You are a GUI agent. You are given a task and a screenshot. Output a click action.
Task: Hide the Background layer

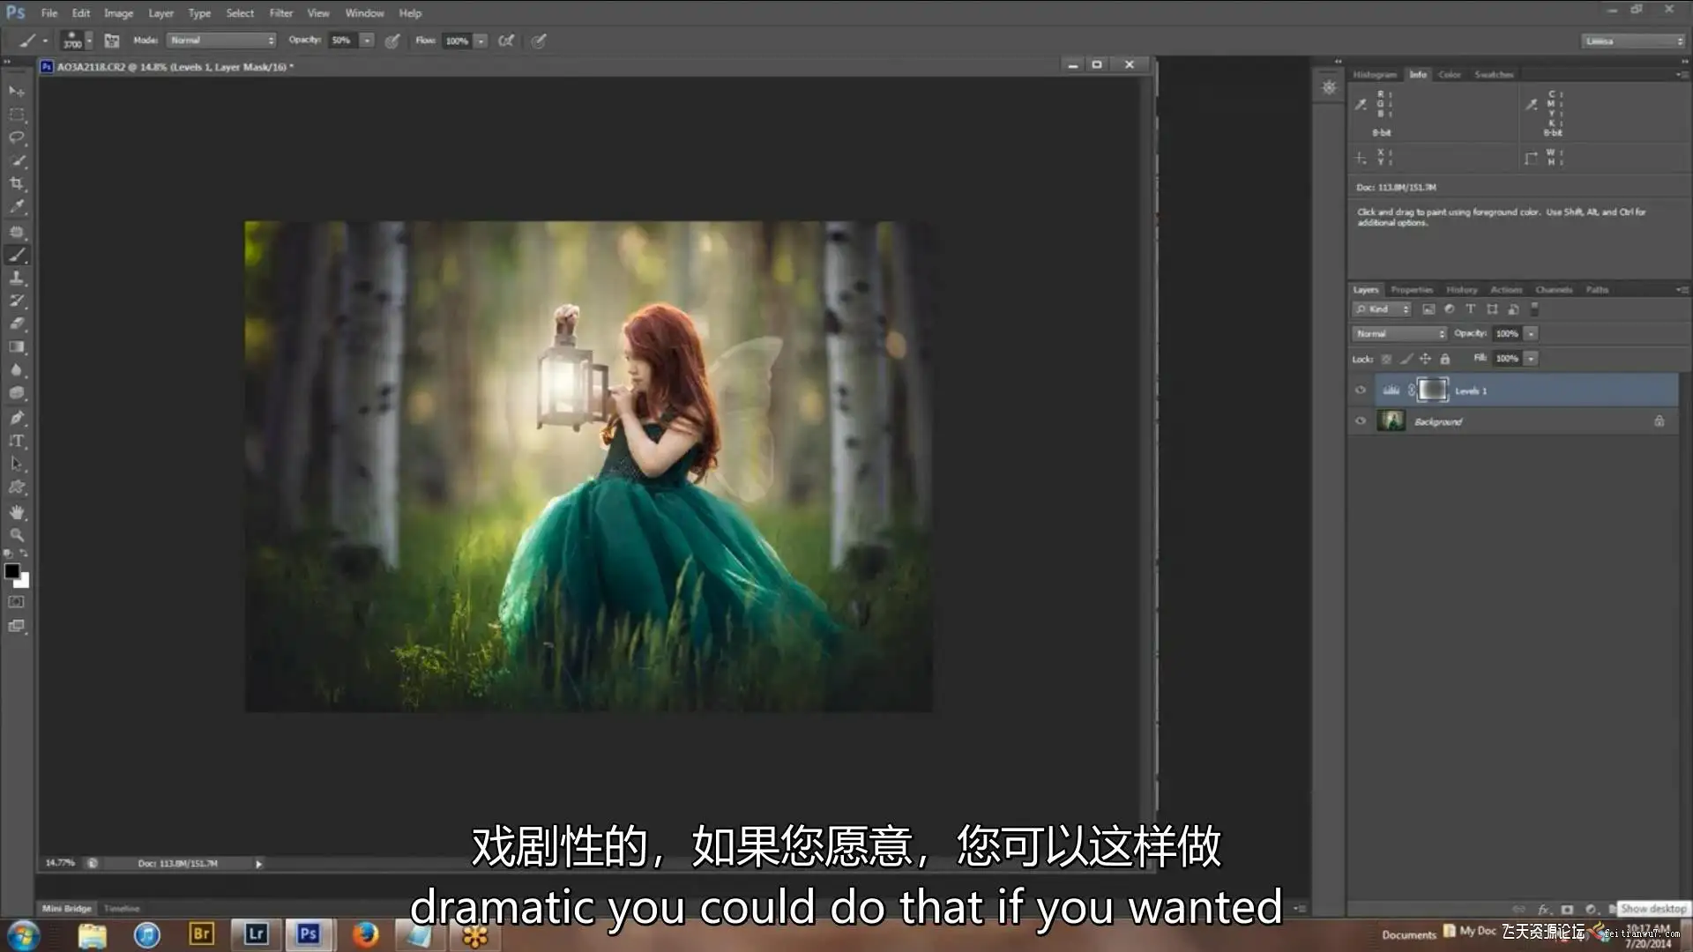(1360, 421)
